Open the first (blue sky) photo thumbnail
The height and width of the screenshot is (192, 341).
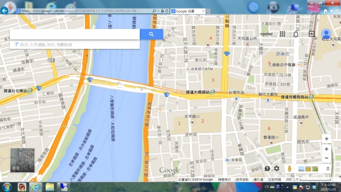coord(301,169)
